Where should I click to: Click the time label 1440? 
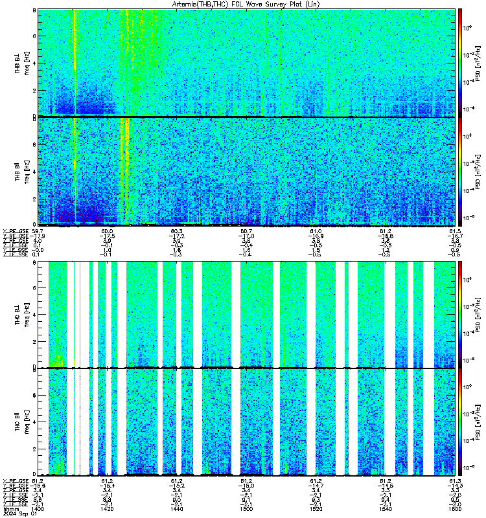176,509
